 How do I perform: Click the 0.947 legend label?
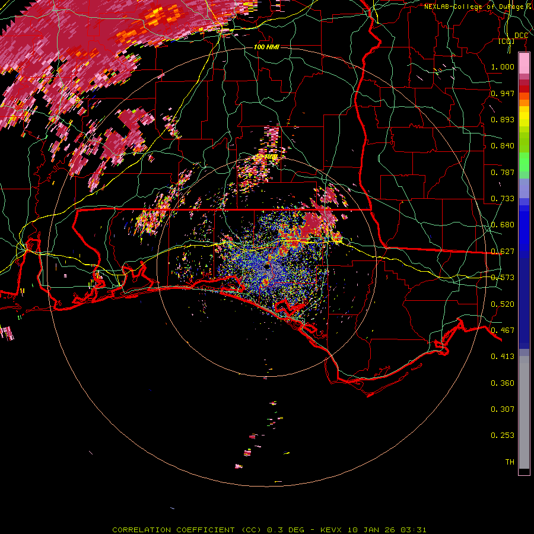[503, 93]
